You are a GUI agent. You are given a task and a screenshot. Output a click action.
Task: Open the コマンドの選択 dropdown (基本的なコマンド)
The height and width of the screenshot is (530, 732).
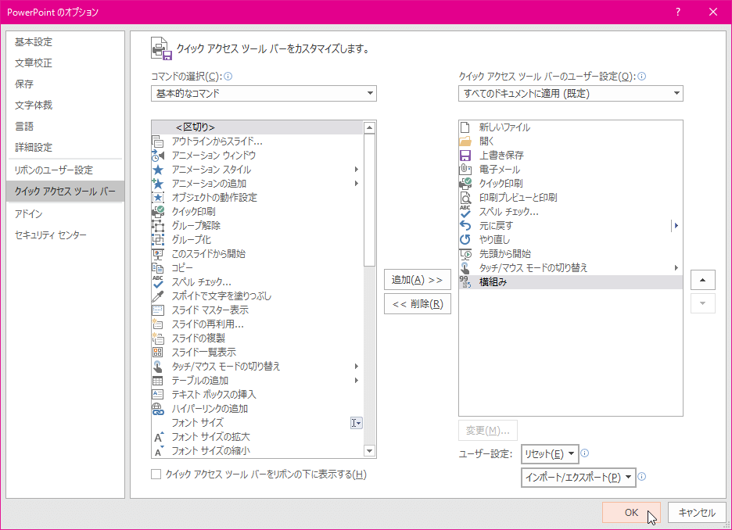click(264, 93)
